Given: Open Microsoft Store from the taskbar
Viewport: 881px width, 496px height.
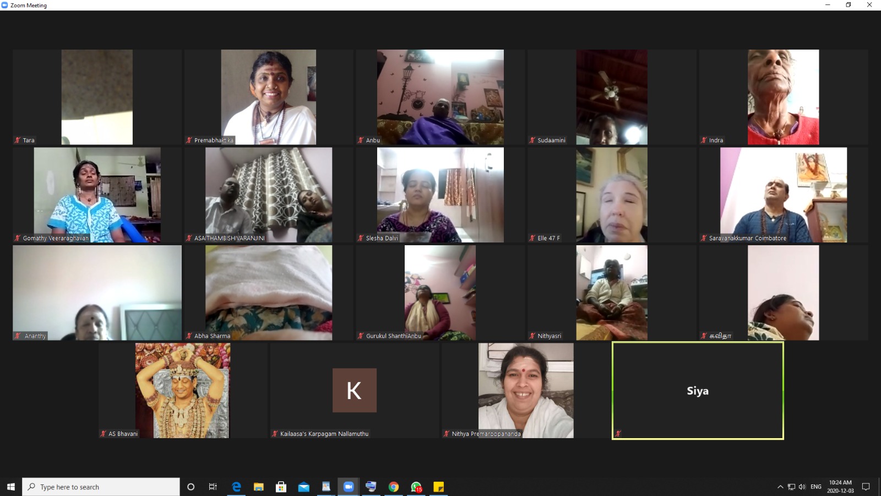Looking at the screenshot, I should click(x=281, y=487).
